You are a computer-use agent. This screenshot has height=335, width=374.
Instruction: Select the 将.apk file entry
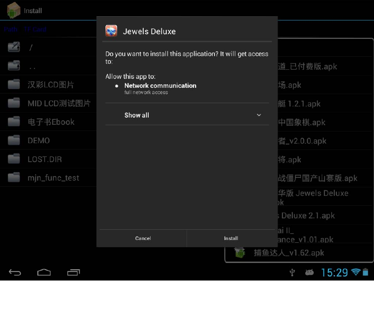289,159
